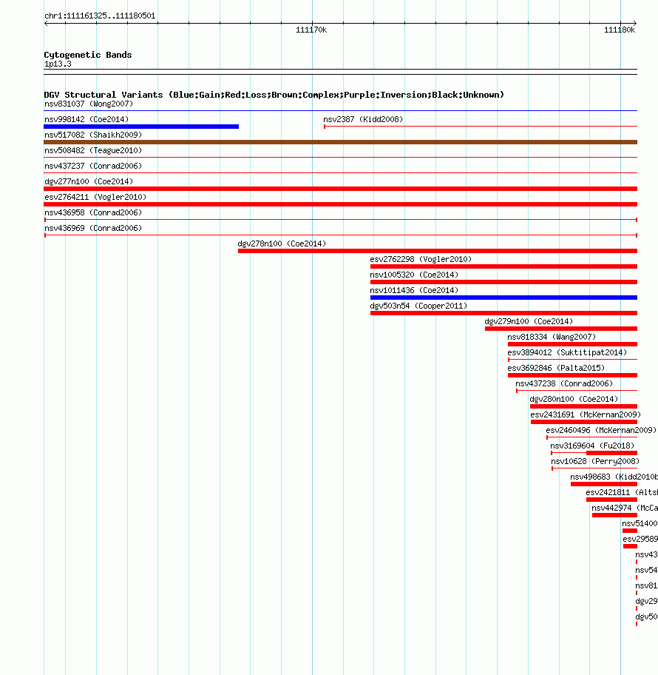Open the nsv2387 (Kidd2008) variant label
The height and width of the screenshot is (675, 658).
coord(363,119)
